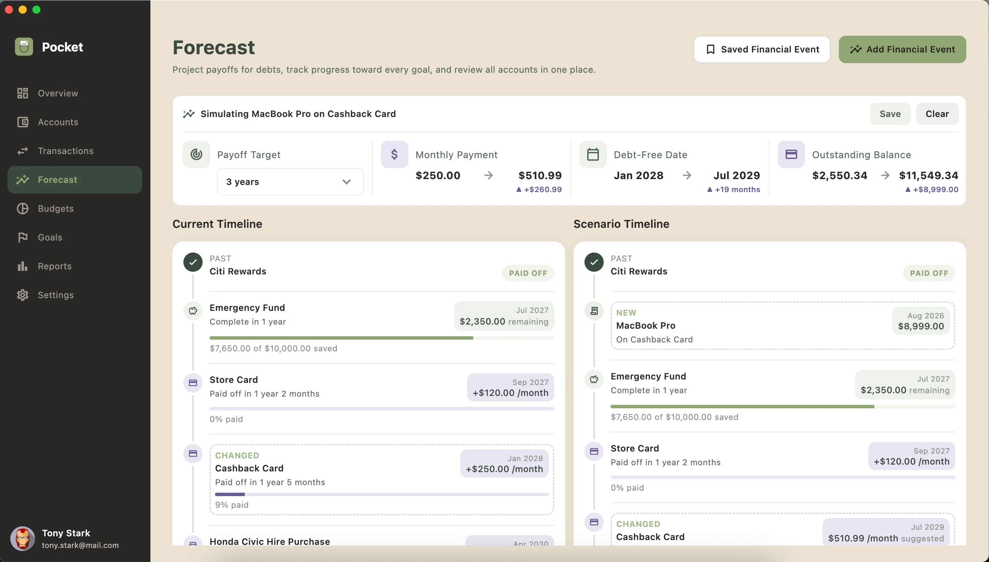Click the checkmark icon in Scenario Timeline Citi Rewards
Image resolution: width=989 pixels, height=562 pixels.
(594, 262)
